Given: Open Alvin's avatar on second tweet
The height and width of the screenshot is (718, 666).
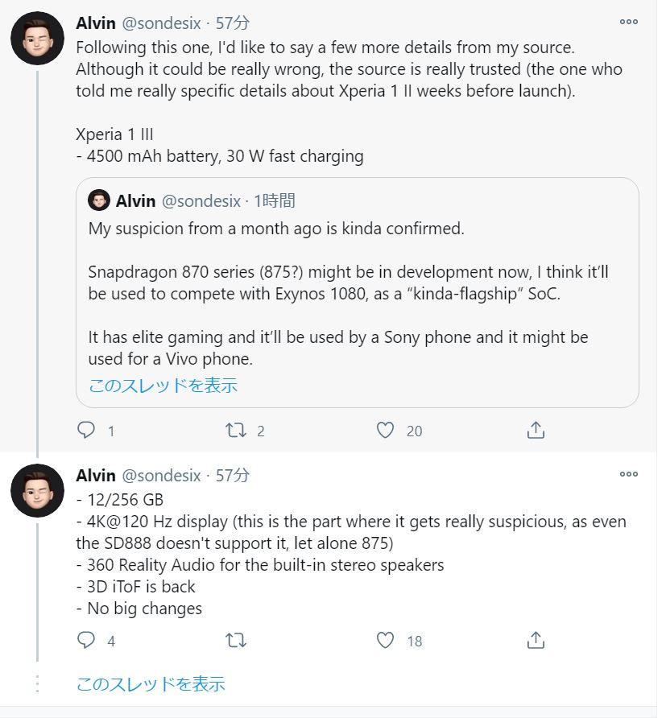Looking at the screenshot, I should coord(38,491).
